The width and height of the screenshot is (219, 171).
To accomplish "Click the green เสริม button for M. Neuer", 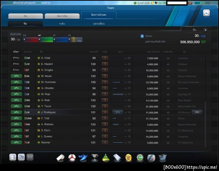I will (x=16, y=76).
